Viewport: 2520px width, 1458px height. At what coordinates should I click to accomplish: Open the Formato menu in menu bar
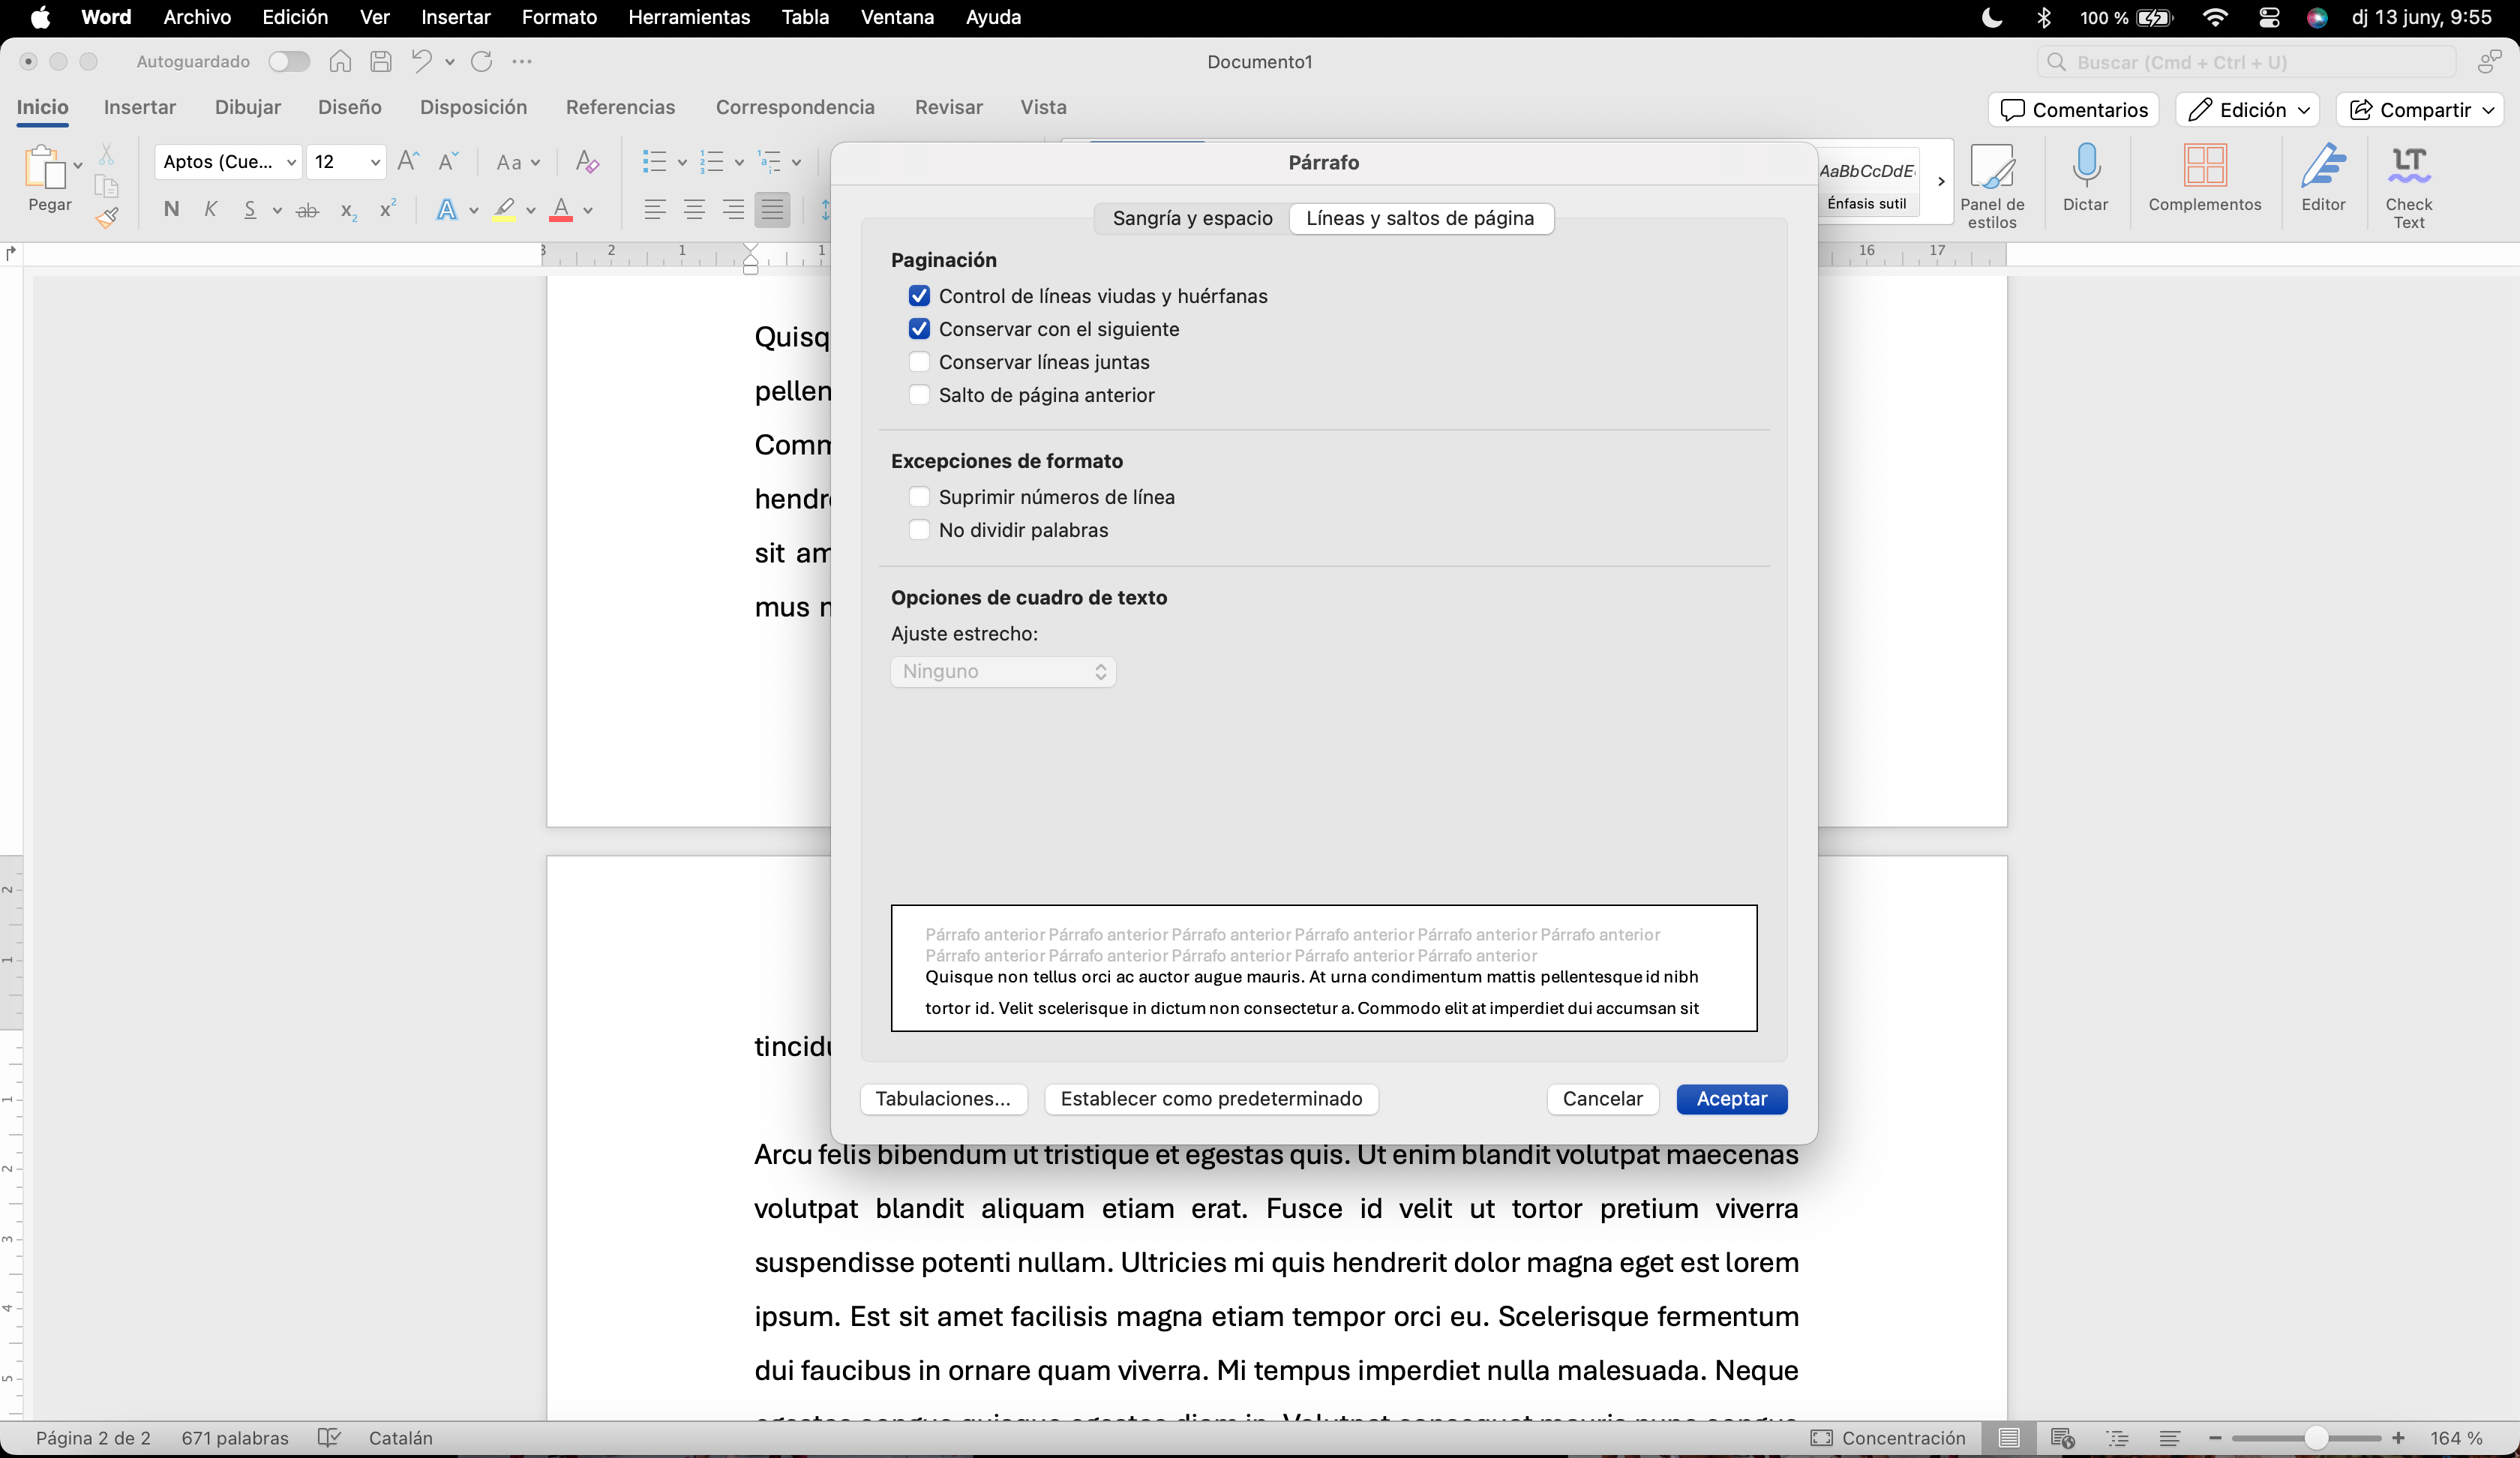[x=559, y=17]
